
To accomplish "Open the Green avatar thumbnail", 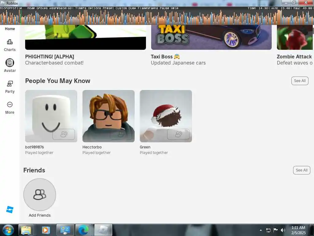I will pos(166,116).
